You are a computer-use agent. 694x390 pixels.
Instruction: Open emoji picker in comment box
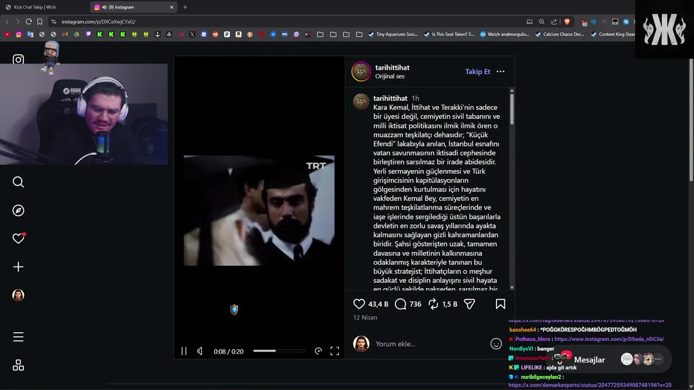(x=496, y=343)
